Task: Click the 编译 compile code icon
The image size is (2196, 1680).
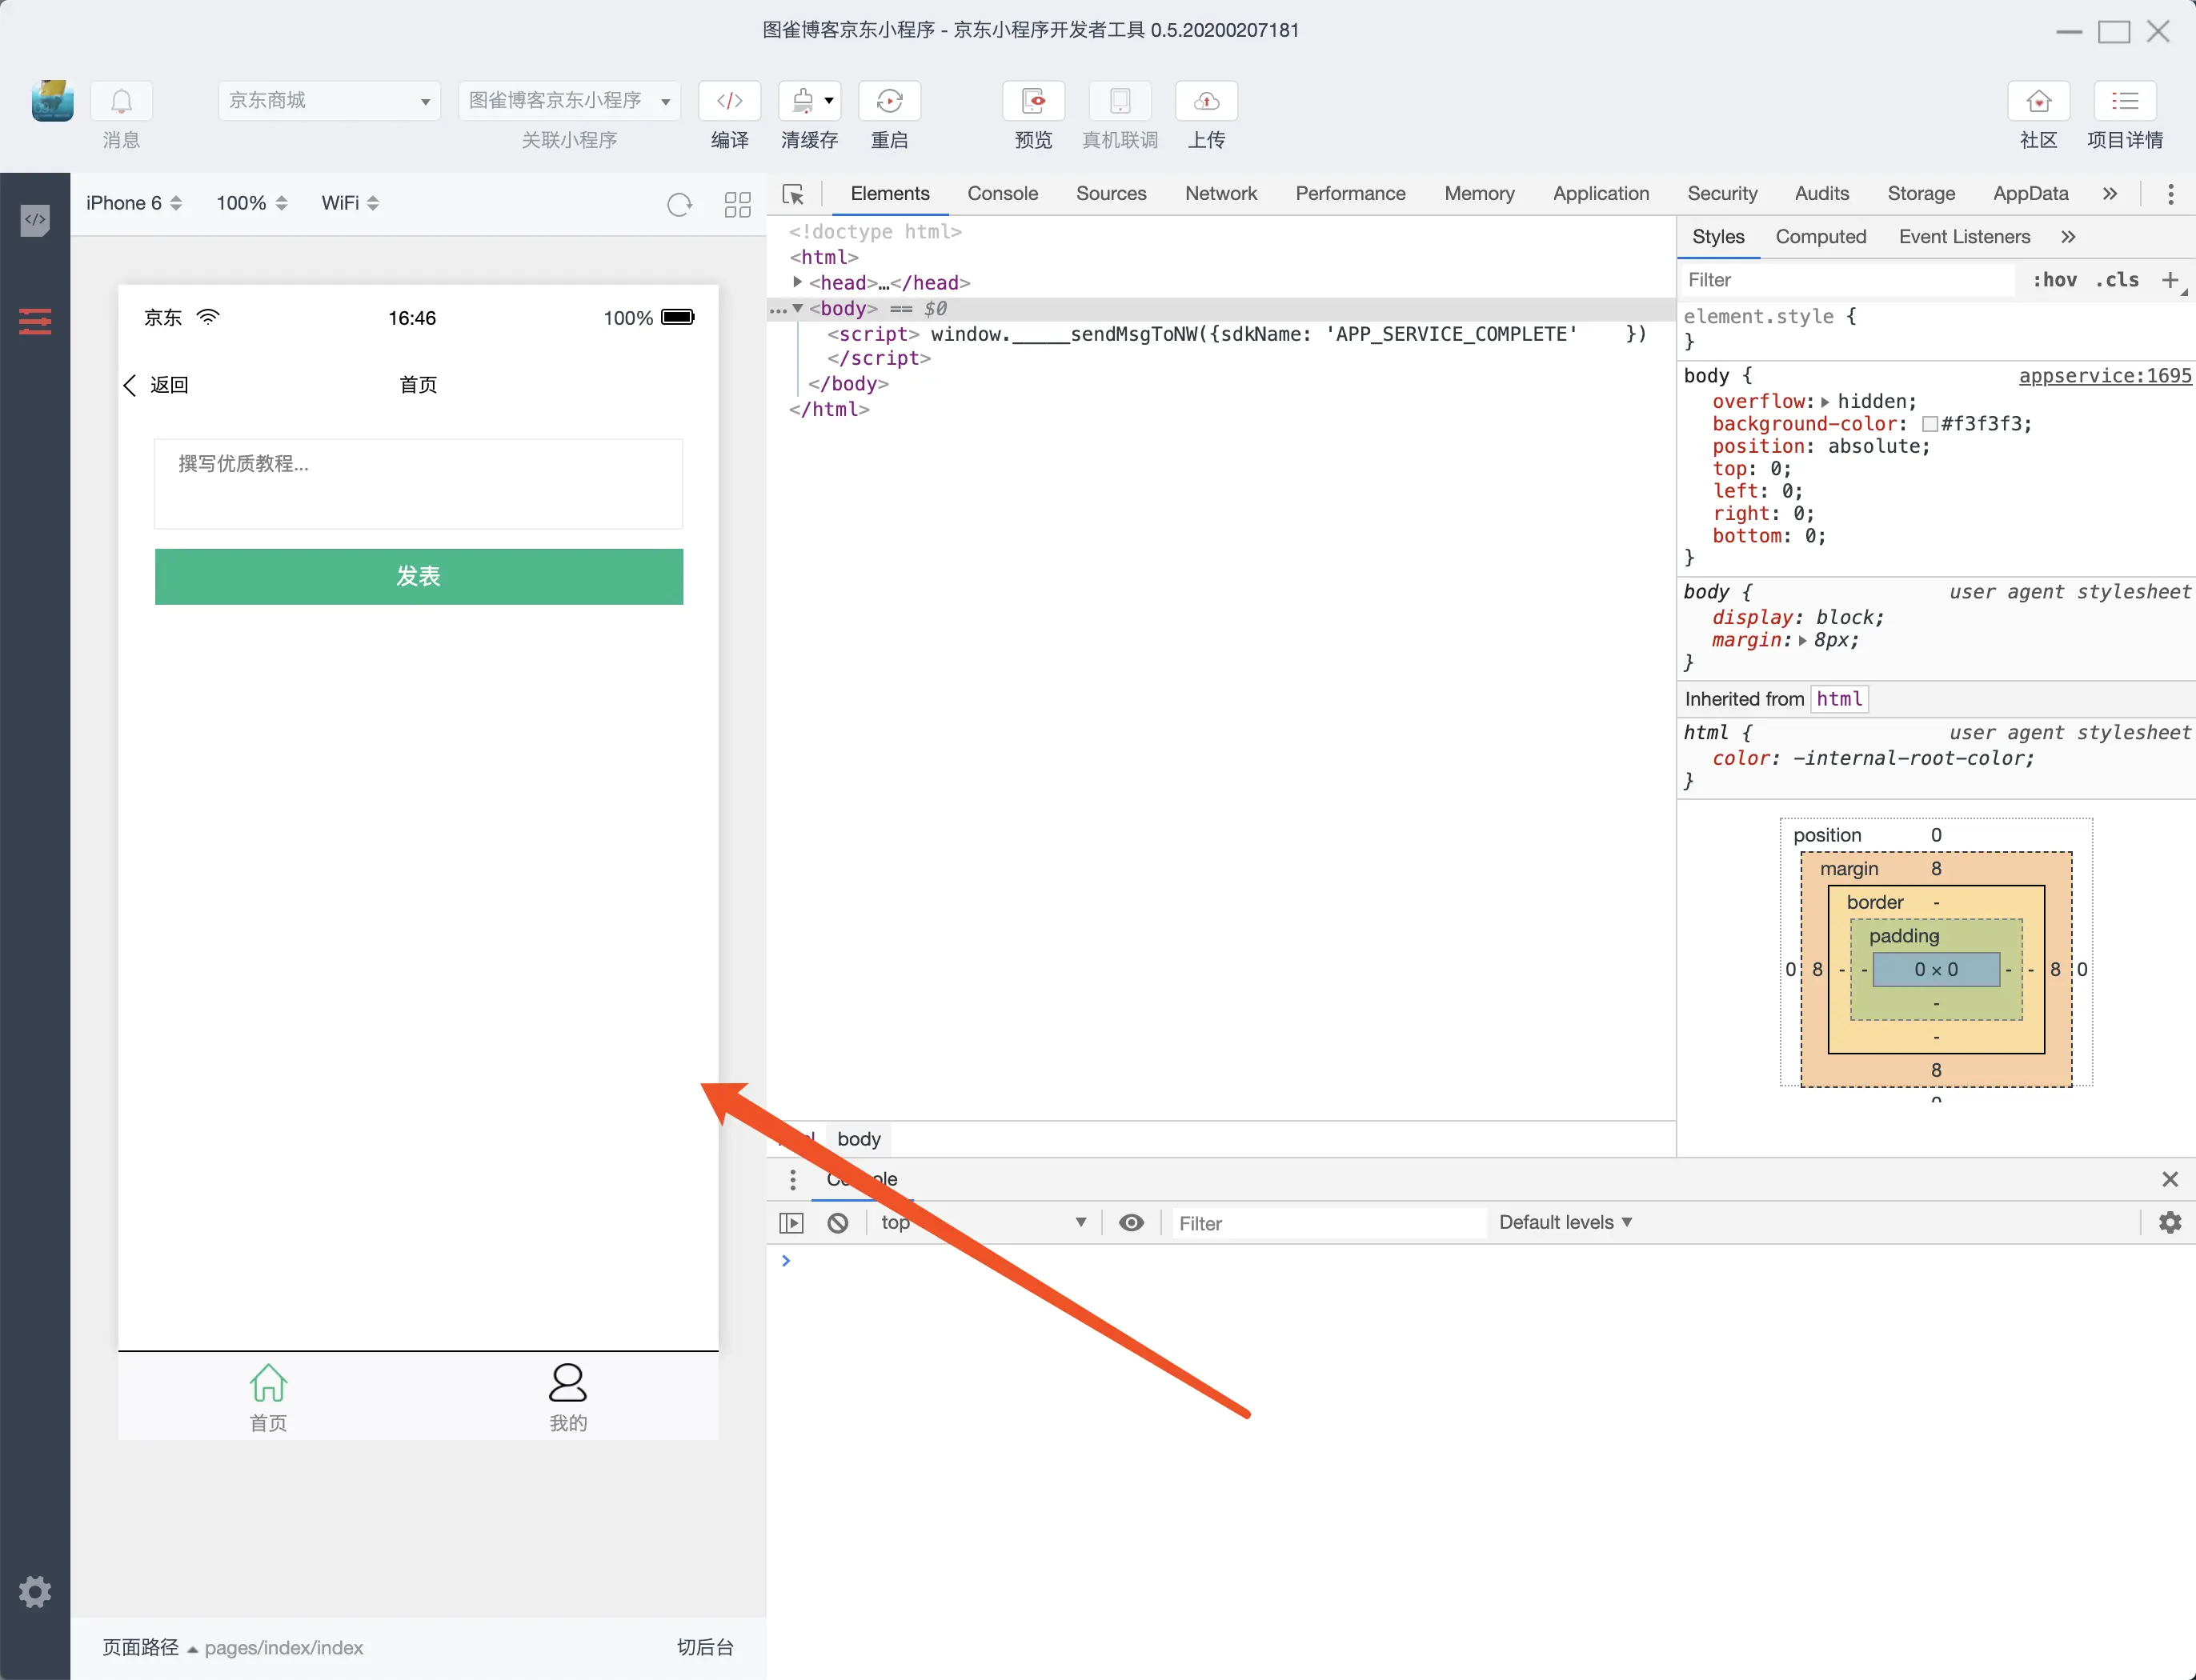Action: [x=729, y=101]
